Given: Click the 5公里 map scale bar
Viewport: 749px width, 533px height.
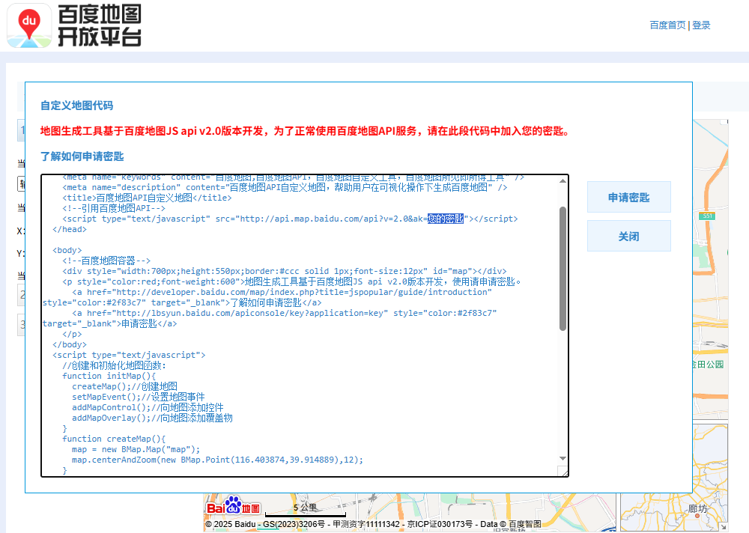Looking at the screenshot, I should tap(305, 511).
